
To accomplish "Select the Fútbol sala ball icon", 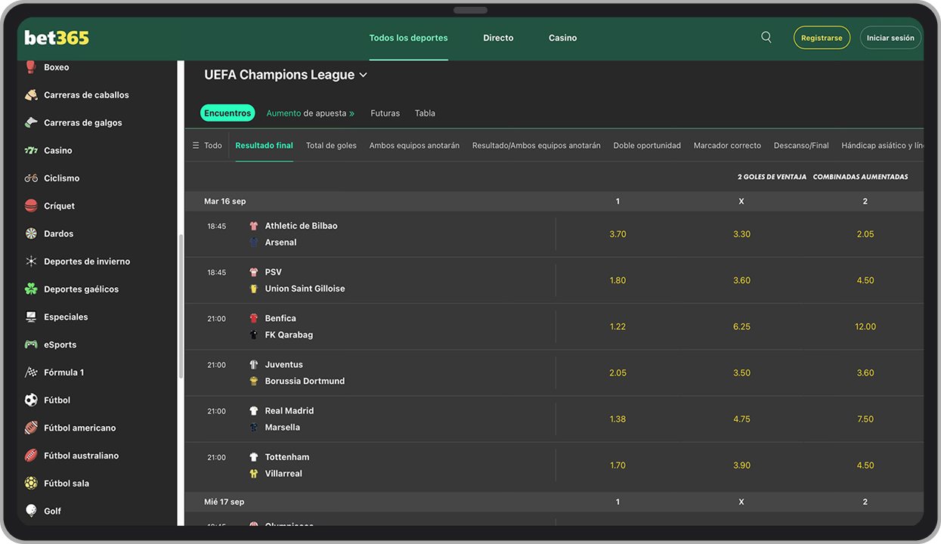I will coord(31,484).
